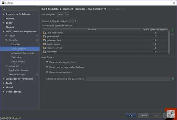
Task: Click the project-level icon next to Required Plugins
Action: 37,74
